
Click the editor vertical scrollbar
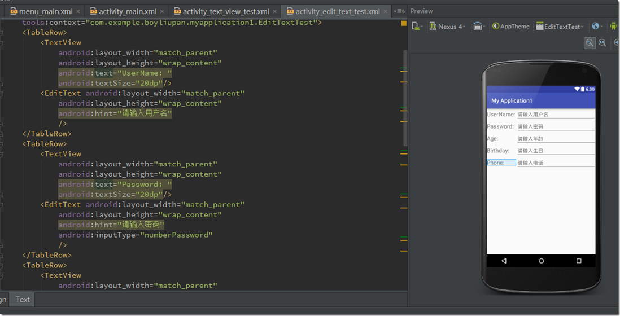[x=405, y=96]
